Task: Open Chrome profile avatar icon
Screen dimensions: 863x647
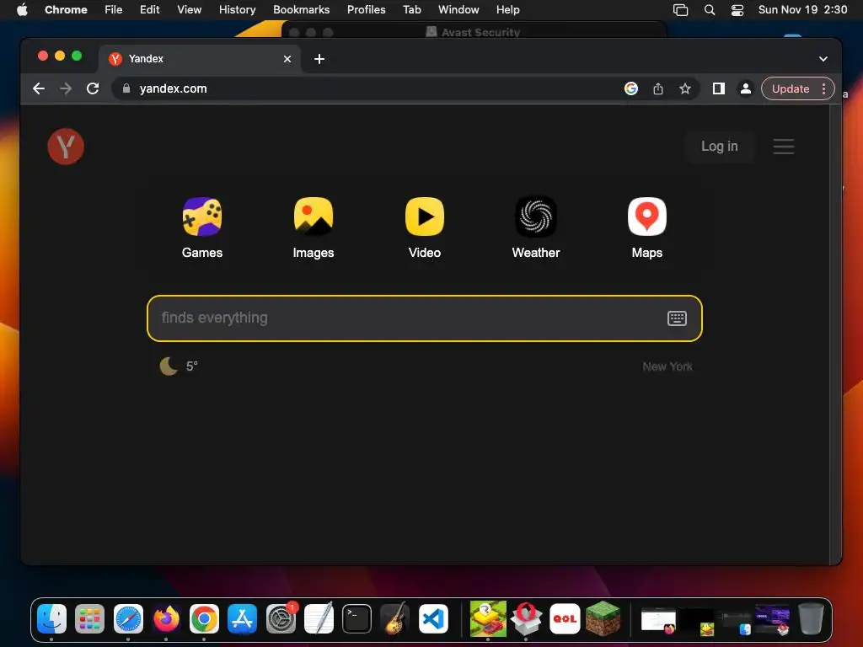Action: [x=745, y=88]
